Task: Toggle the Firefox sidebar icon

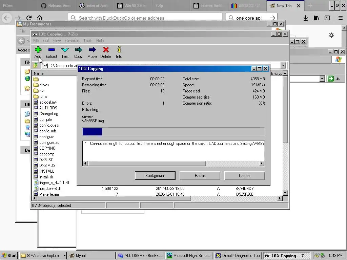Action: tap(327, 18)
